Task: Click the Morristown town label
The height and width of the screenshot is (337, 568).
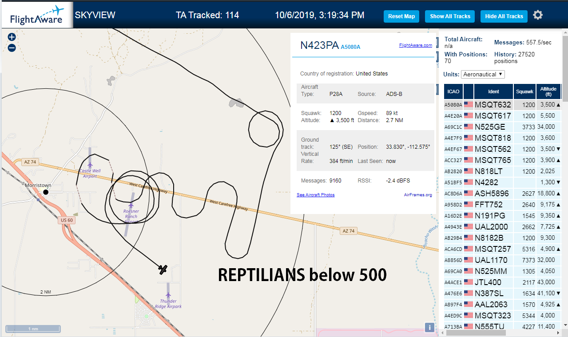Action: 38,185
